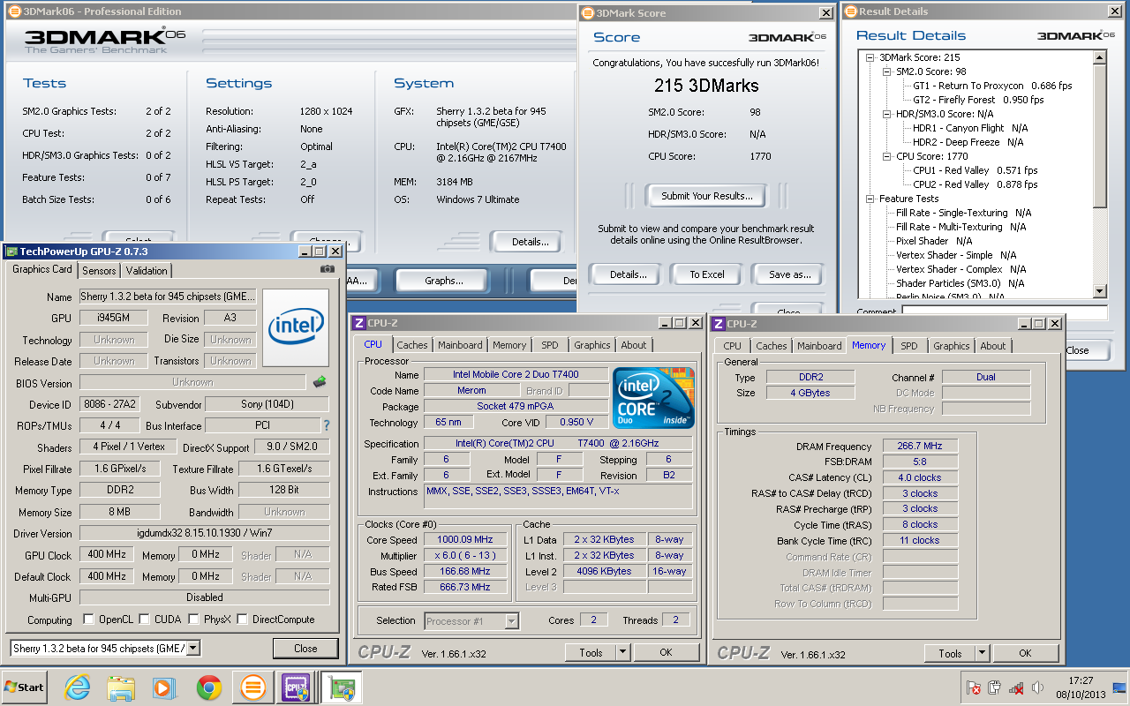This screenshot has height=706, width=1130.
Task: Switch to the GPU-Z taskbar icon
Action: 340,687
